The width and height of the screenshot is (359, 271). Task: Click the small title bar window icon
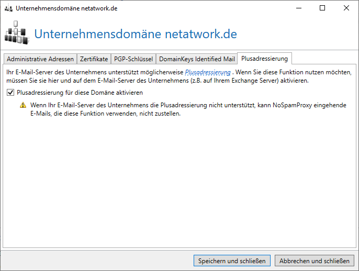(x=8, y=8)
